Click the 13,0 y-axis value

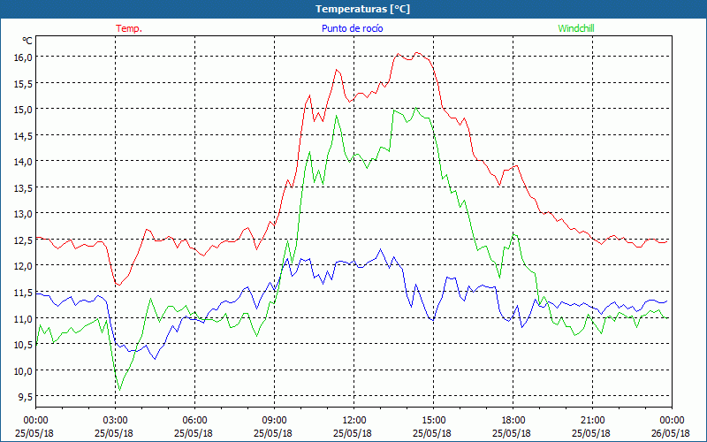[23, 213]
